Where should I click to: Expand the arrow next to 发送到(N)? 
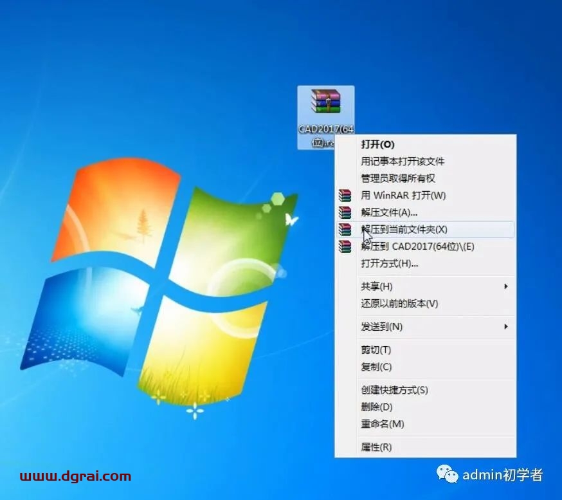(x=505, y=326)
